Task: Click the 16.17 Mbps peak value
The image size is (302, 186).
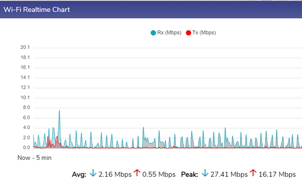Action: [x=277, y=174]
